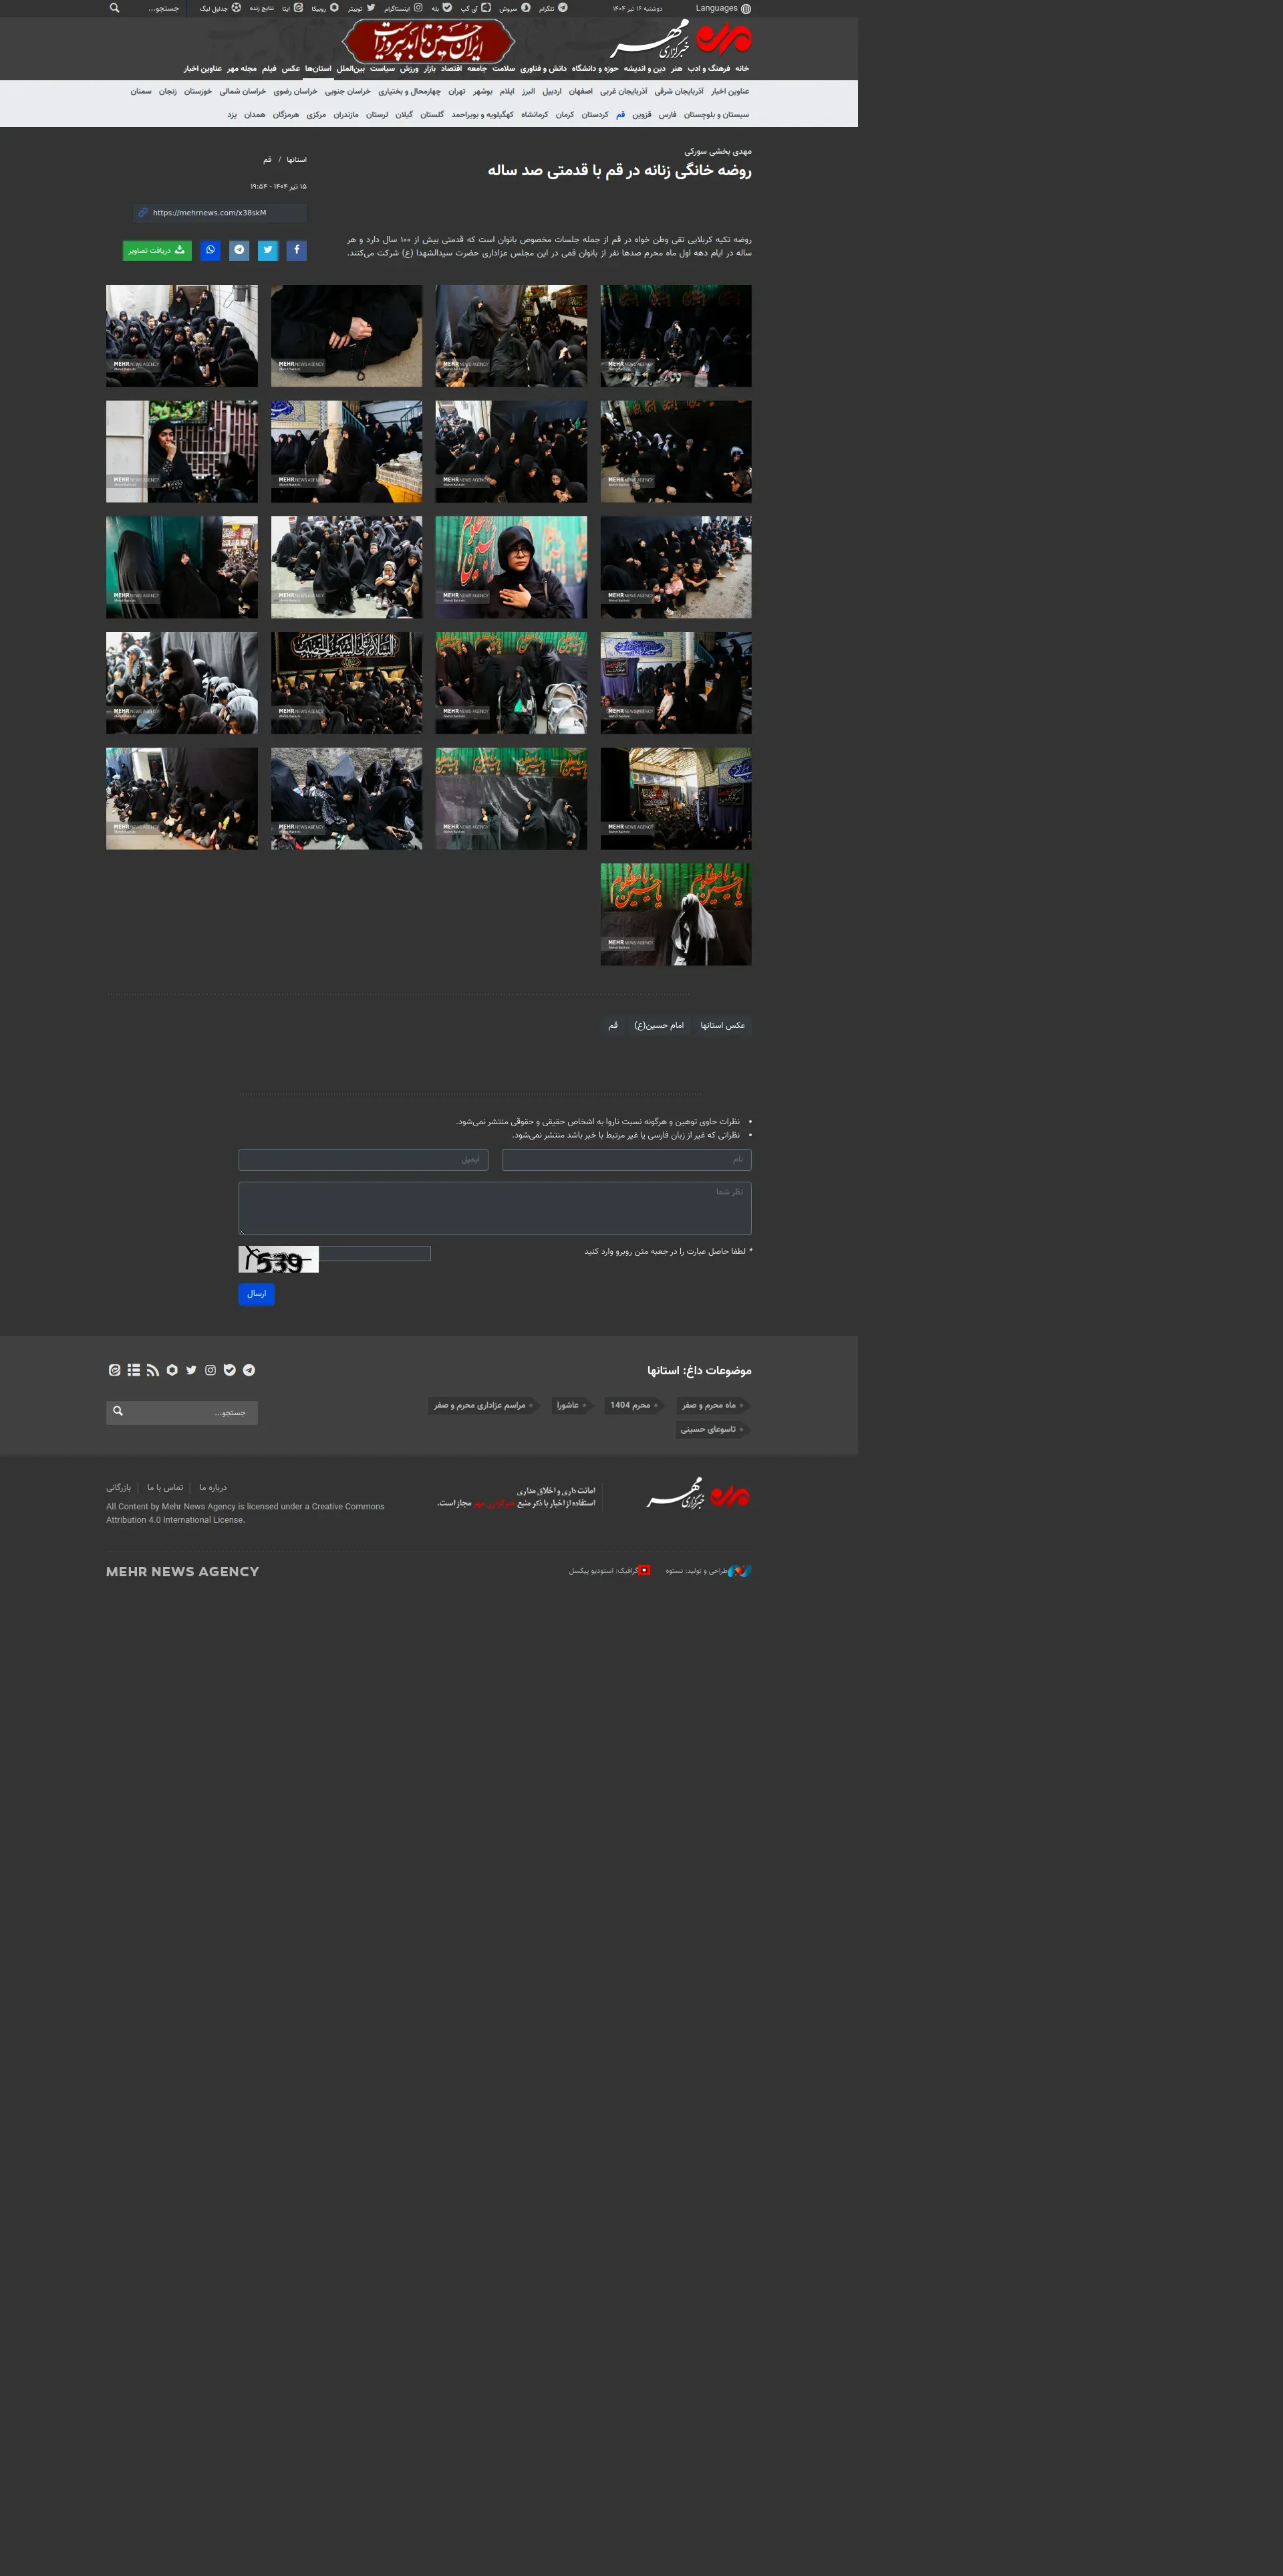Share article on WhatsApp
The image size is (1283, 2576).
pos(210,250)
